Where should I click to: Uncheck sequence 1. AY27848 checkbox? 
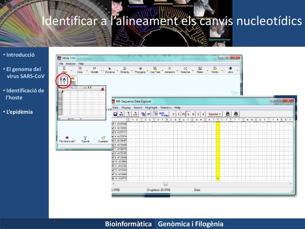[113, 124]
